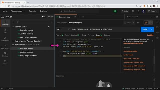Switch to comment mode icon
This screenshot has width=160, height=90.
point(150,23)
